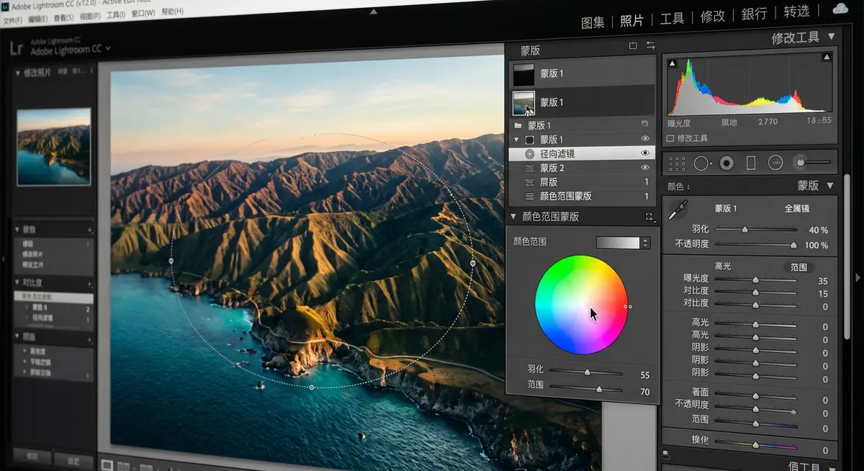
Task: Click the 范围 button beside 高光
Action: [798, 267]
